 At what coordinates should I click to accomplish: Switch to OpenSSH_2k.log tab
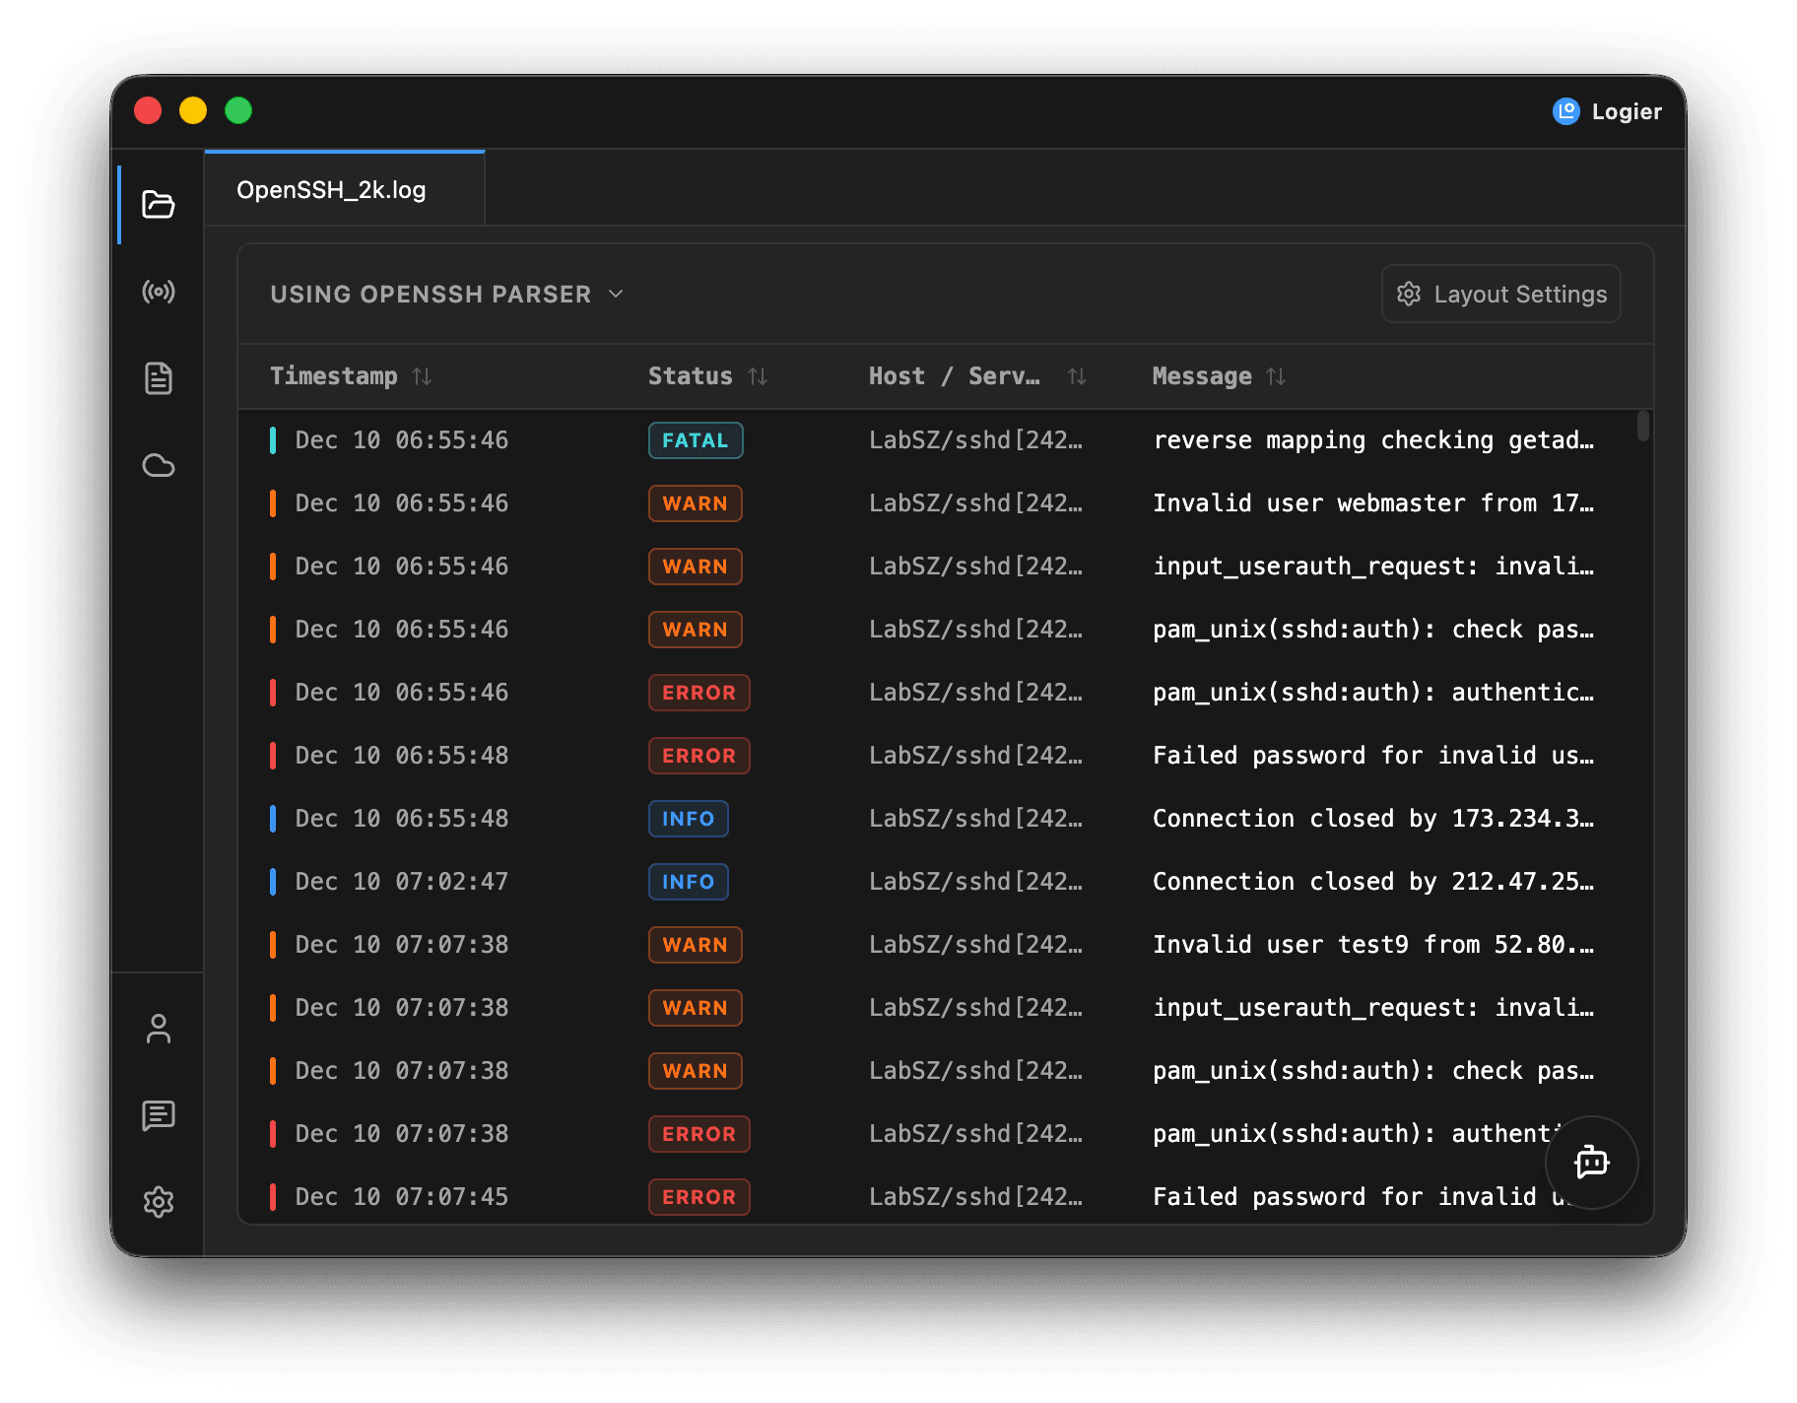344,189
